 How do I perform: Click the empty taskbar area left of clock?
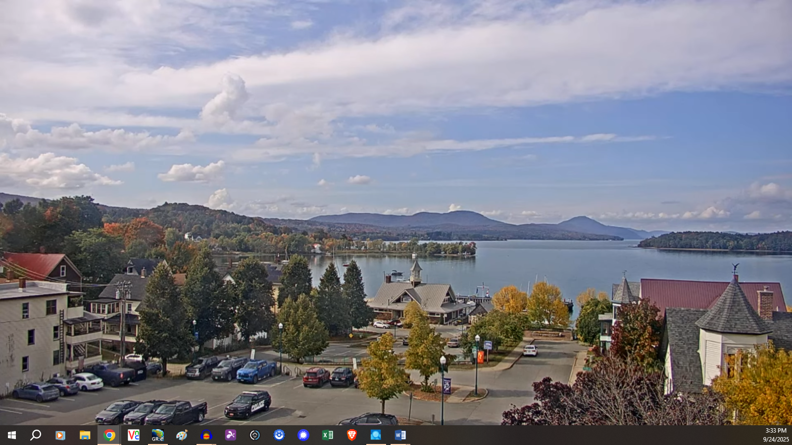point(594,435)
